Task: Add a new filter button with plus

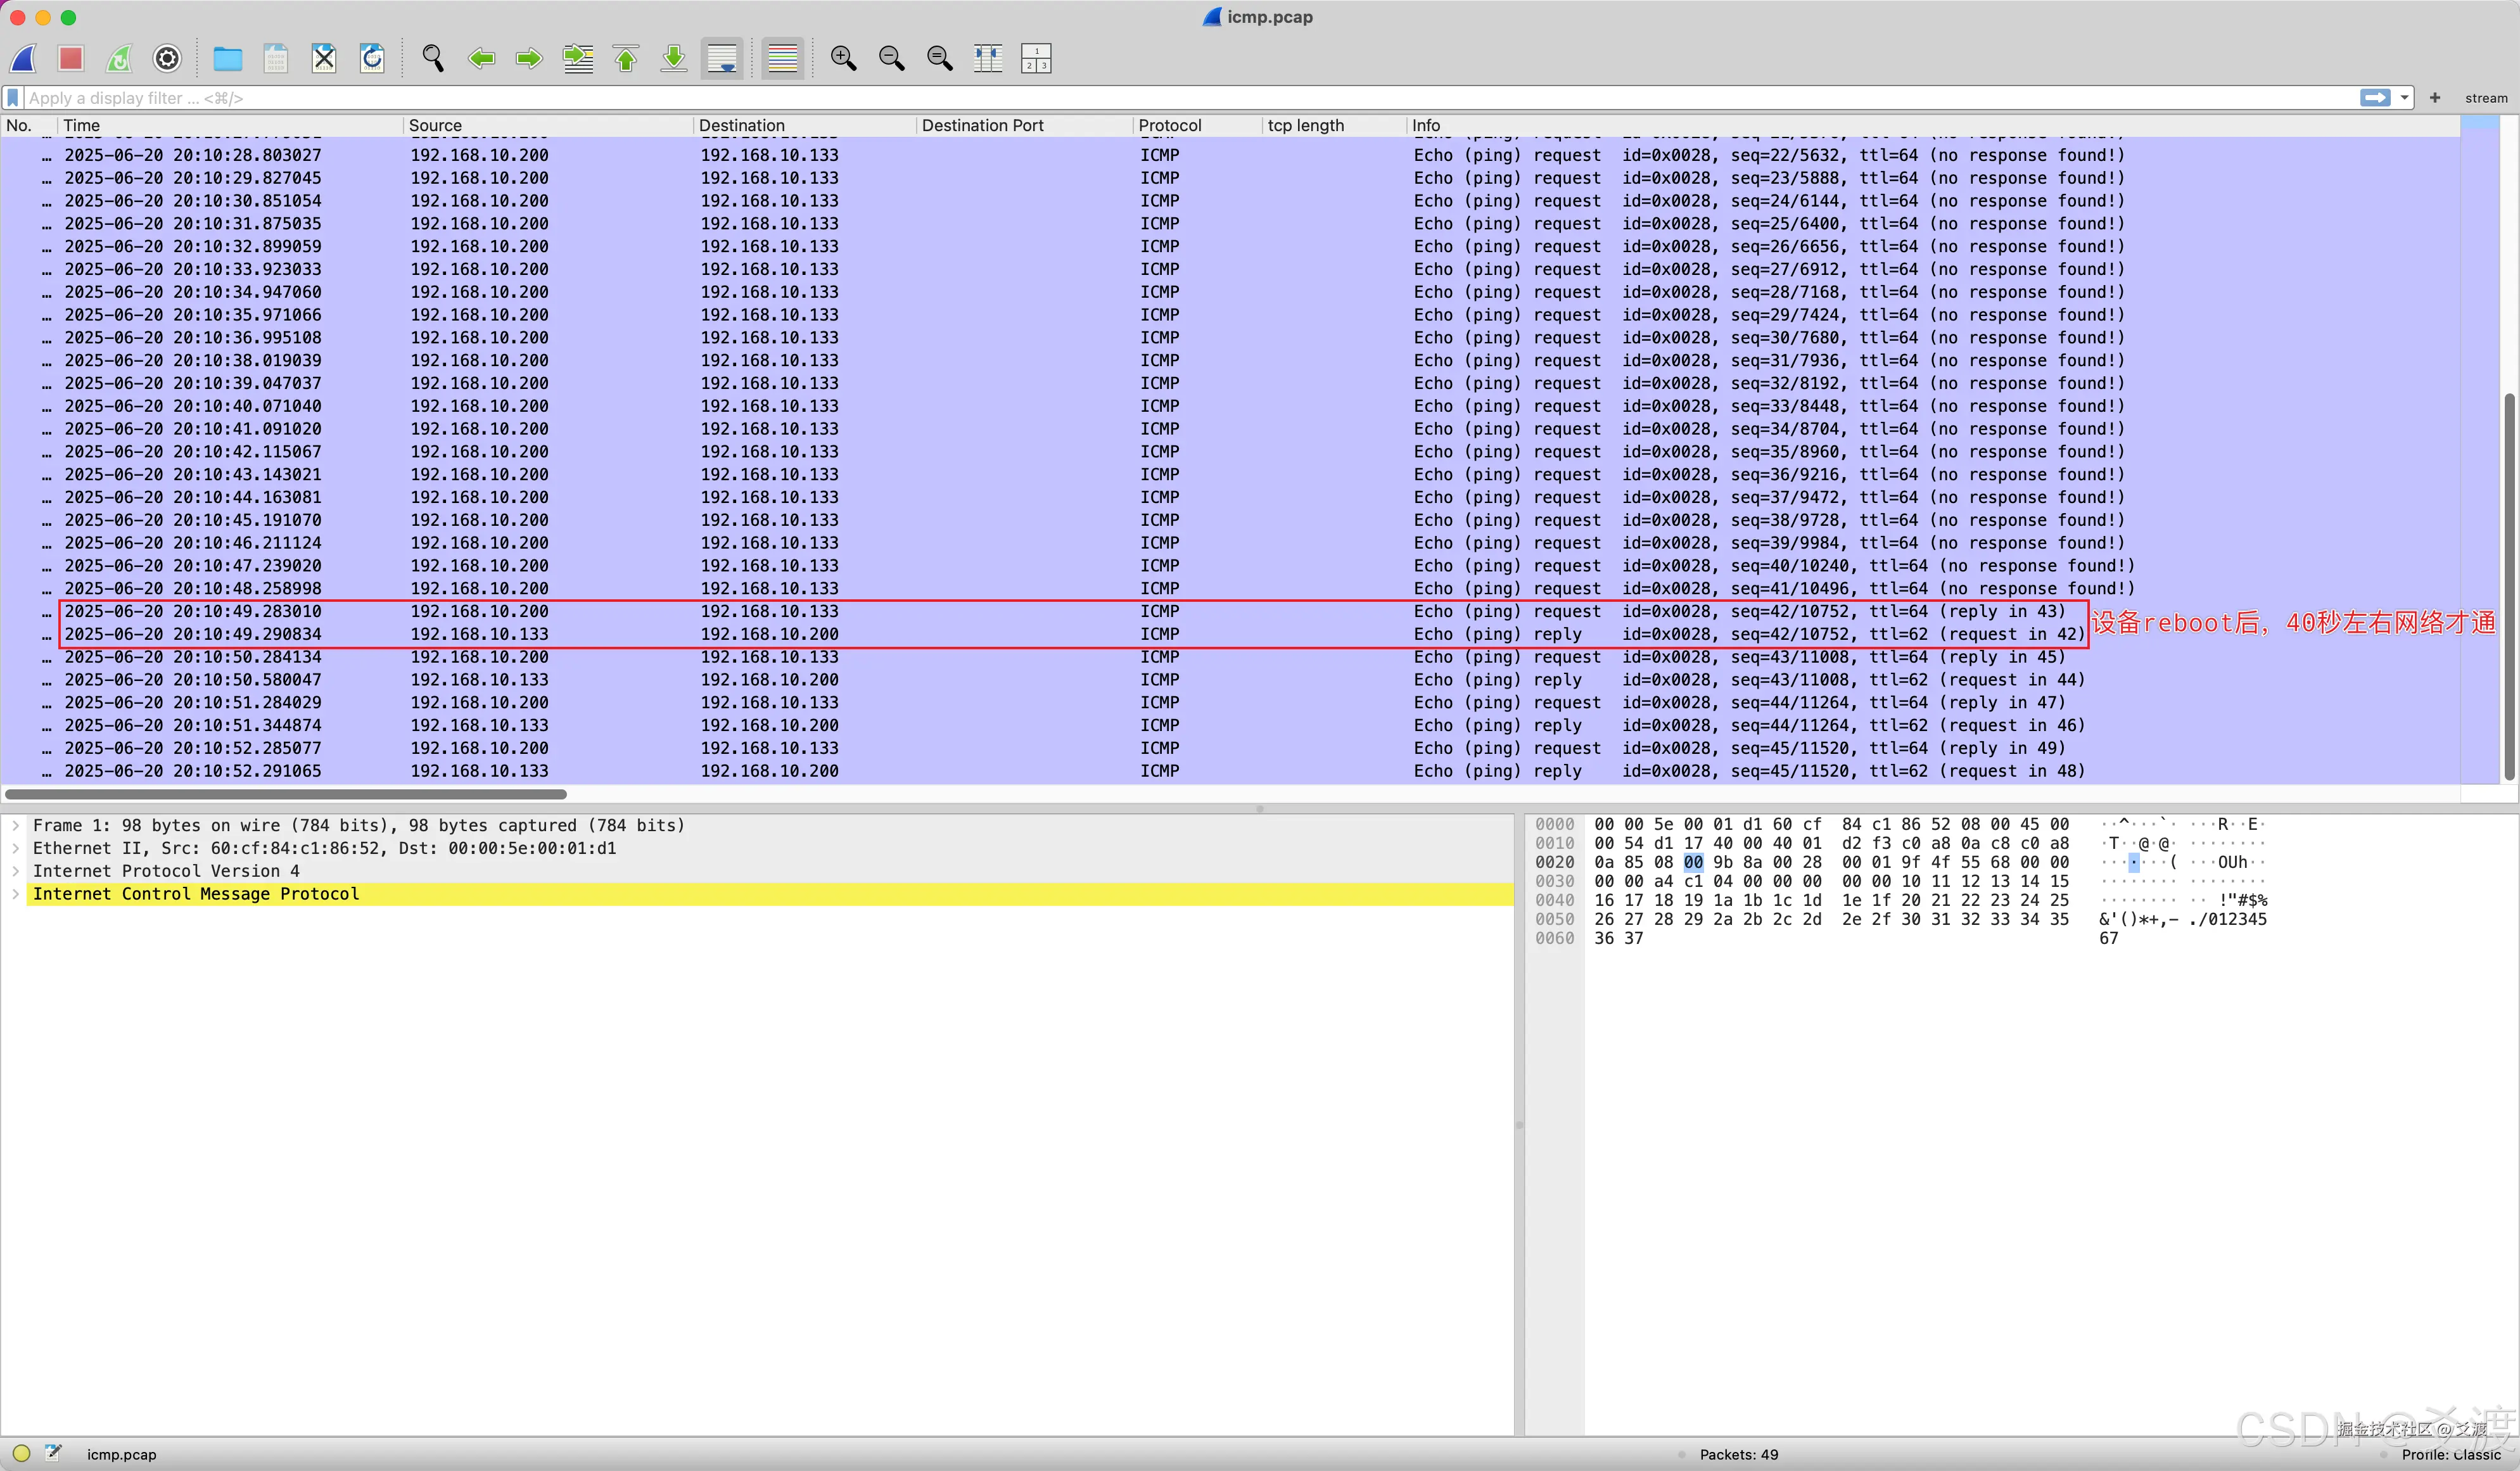Action: pos(2435,98)
